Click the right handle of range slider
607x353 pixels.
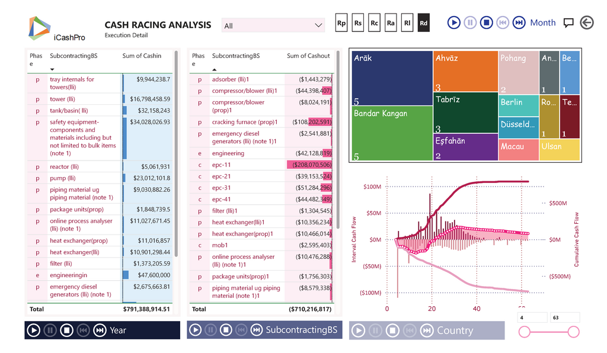click(x=573, y=332)
